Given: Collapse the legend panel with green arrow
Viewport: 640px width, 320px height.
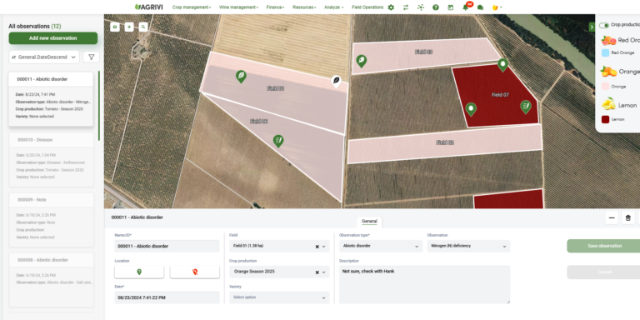Looking at the screenshot, I should tap(592, 27).
